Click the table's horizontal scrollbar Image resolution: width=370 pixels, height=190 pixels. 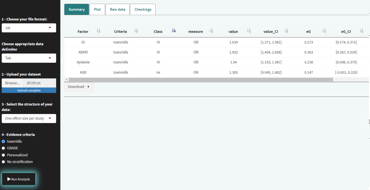point(201,80)
